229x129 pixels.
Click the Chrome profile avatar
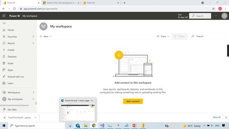point(220,9)
